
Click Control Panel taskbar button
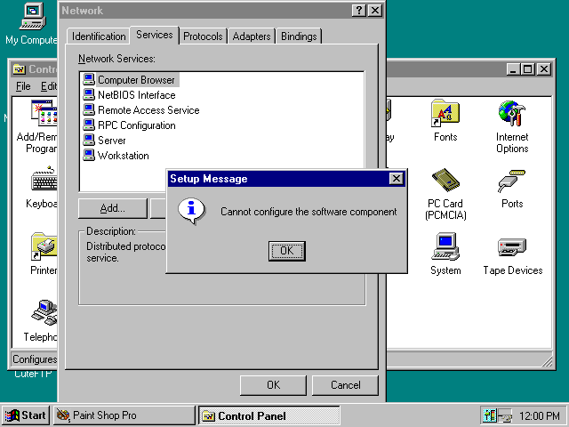(268, 415)
